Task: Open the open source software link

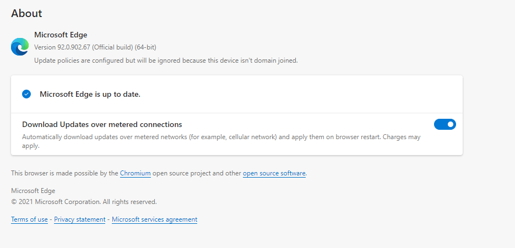Action: coord(274,173)
